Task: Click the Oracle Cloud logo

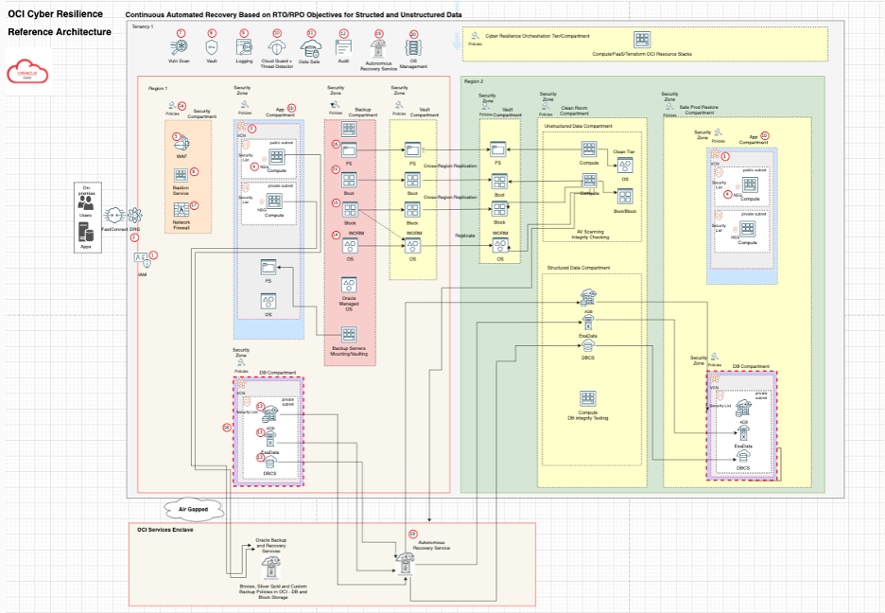Action: click(x=22, y=72)
